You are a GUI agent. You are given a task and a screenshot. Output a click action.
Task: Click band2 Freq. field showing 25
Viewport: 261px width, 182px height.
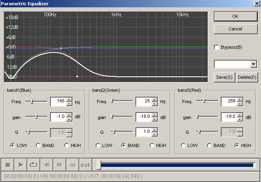coord(144,102)
